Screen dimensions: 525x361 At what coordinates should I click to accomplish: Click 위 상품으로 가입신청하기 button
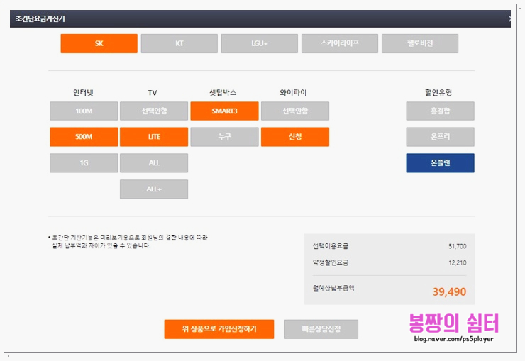tap(219, 329)
